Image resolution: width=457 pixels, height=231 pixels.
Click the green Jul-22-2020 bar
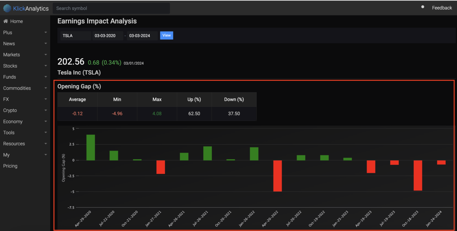tap(114, 155)
